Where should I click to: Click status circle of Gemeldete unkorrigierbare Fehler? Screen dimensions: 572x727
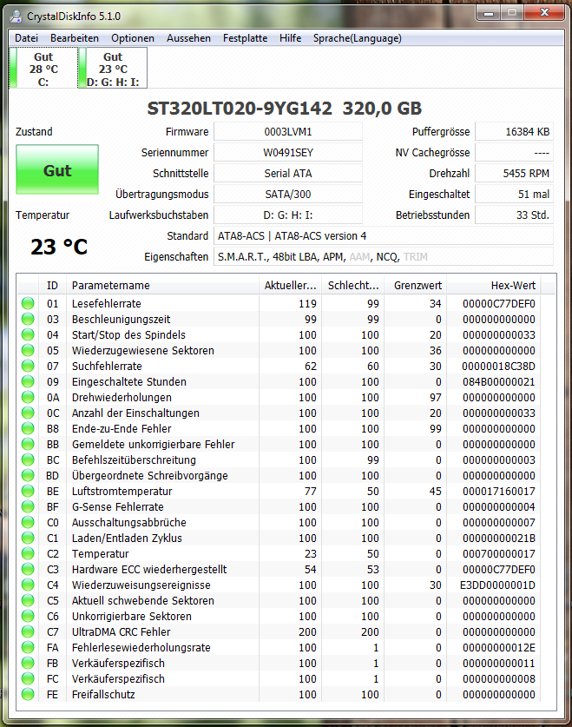pyautogui.click(x=28, y=444)
